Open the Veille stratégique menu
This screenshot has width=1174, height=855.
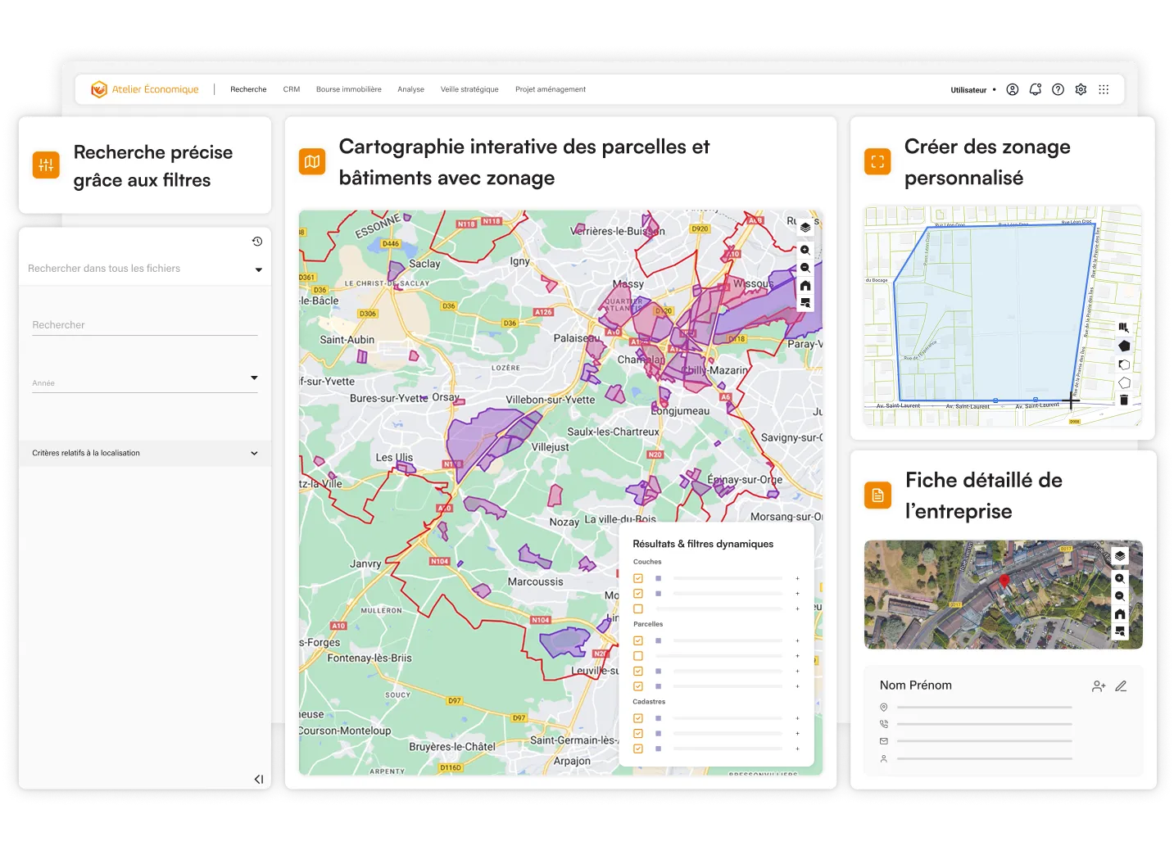tap(469, 89)
